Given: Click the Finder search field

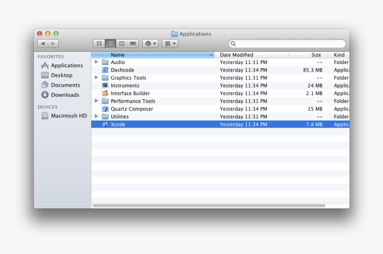Looking at the screenshot, I should point(287,44).
